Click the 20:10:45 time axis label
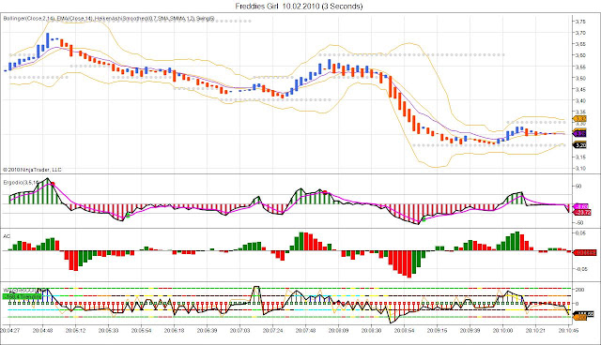 (x=568, y=330)
